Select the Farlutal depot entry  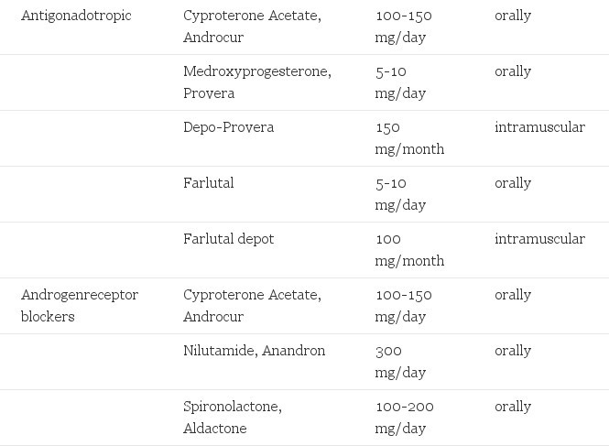pos(228,239)
